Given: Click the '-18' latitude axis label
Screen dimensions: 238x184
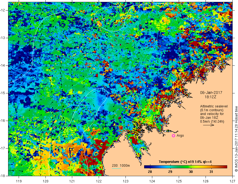Looking at the screenshot, I should pos(3,176).
